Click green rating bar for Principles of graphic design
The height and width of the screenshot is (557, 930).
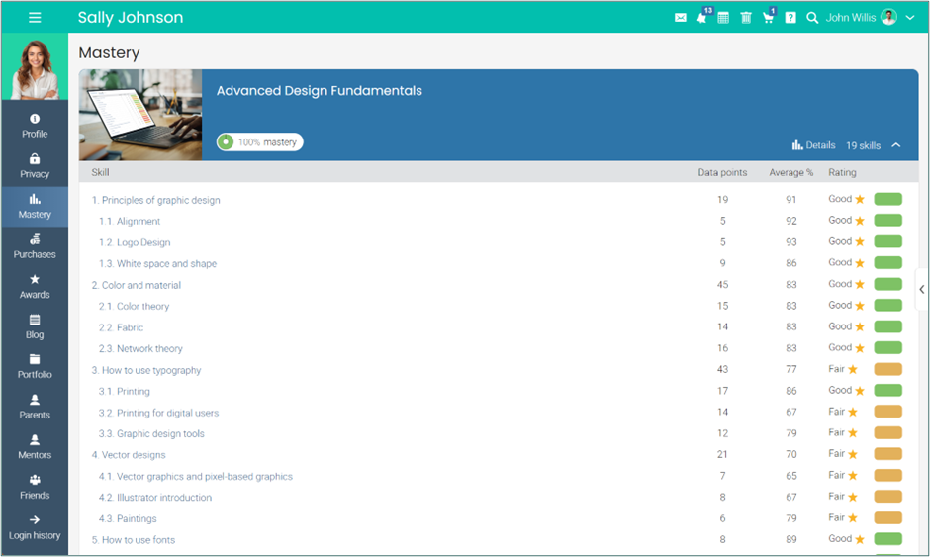point(887,199)
